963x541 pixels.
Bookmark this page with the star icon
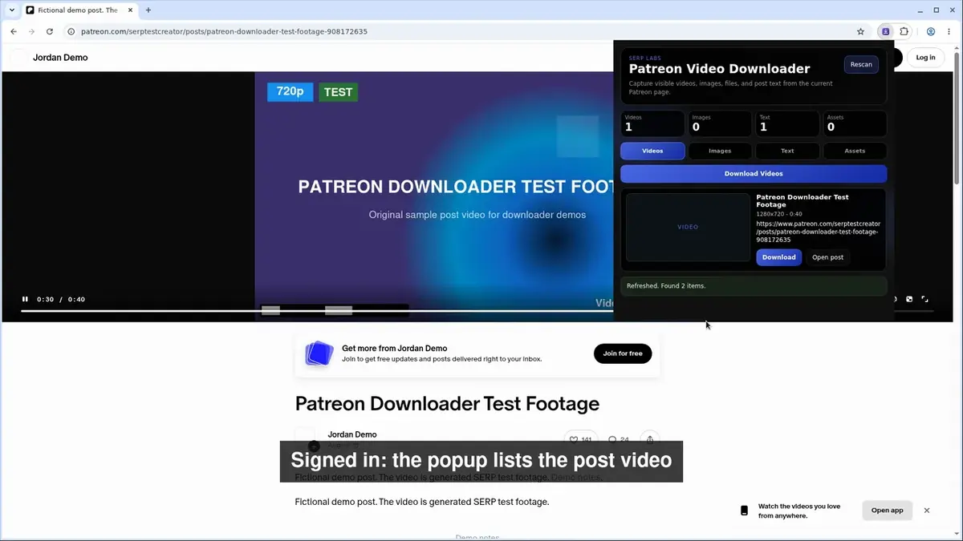click(x=860, y=31)
